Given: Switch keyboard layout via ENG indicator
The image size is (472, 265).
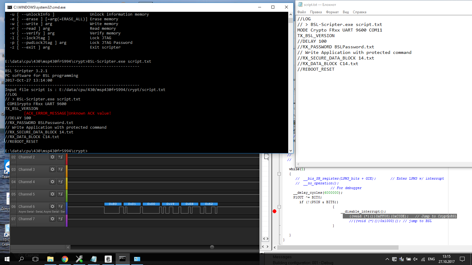Looking at the screenshot, I should (431, 259).
